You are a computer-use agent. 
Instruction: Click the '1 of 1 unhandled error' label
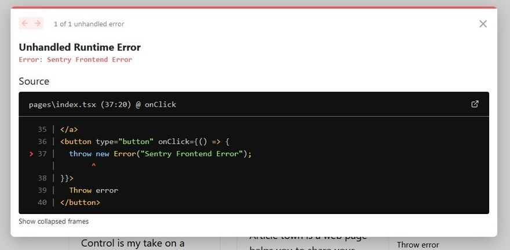coord(89,24)
